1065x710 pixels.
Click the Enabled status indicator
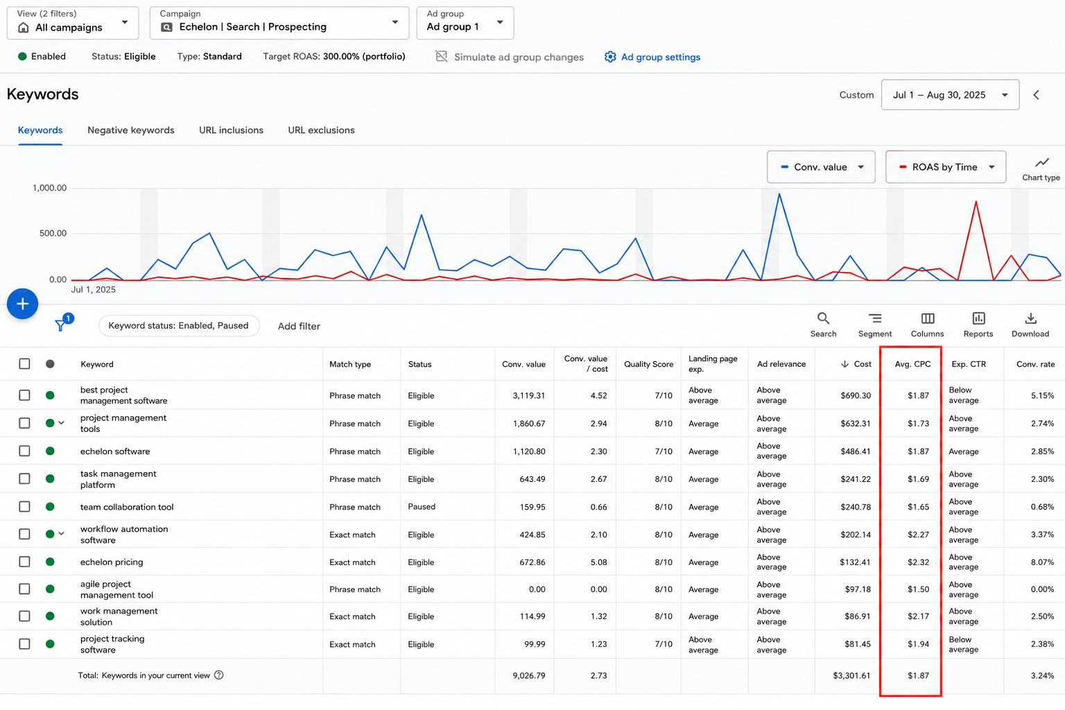[x=42, y=56]
